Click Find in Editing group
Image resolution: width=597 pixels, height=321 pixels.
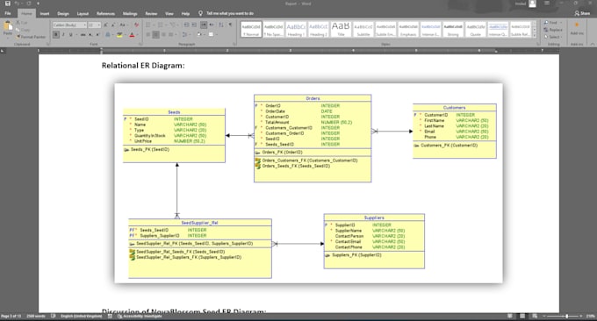(551, 23)
